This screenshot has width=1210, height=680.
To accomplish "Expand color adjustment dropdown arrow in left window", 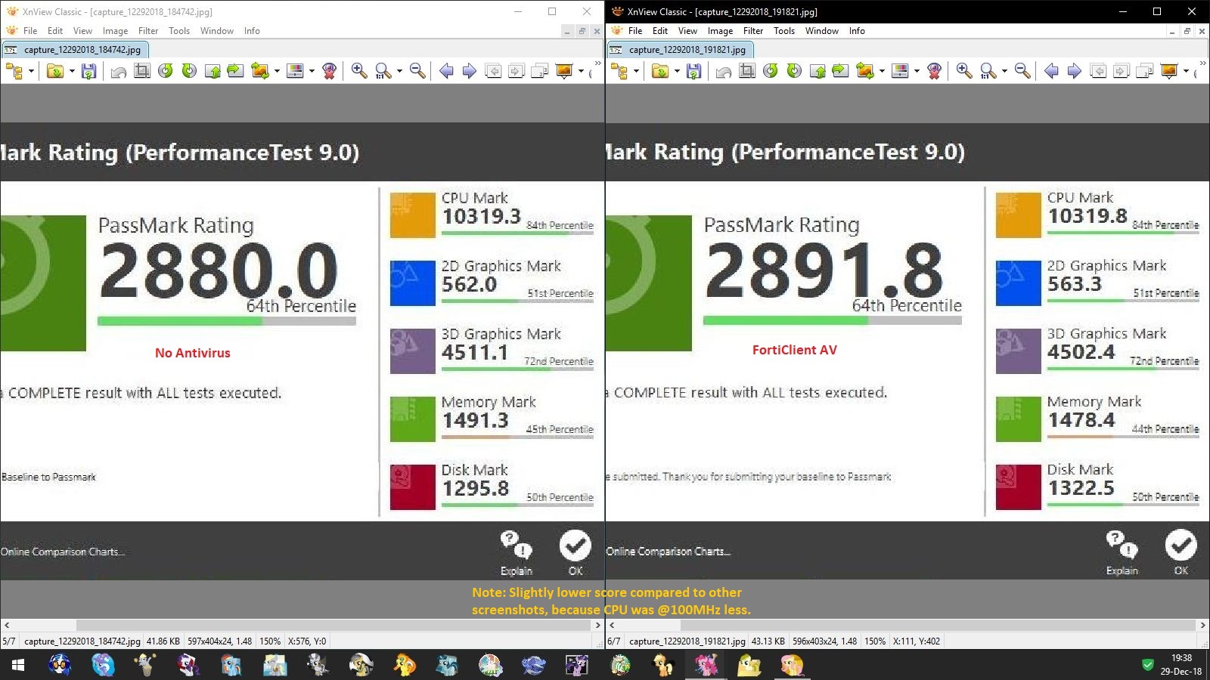I will 312,71.
